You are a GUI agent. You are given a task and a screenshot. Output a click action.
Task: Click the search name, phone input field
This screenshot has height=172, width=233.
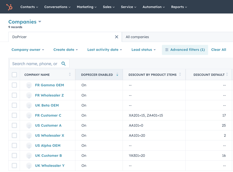35,64
